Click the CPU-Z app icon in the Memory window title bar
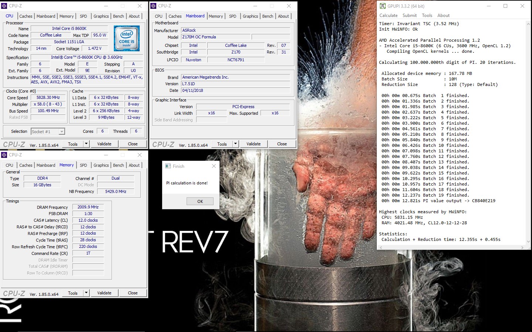 (x=4, y=155)
